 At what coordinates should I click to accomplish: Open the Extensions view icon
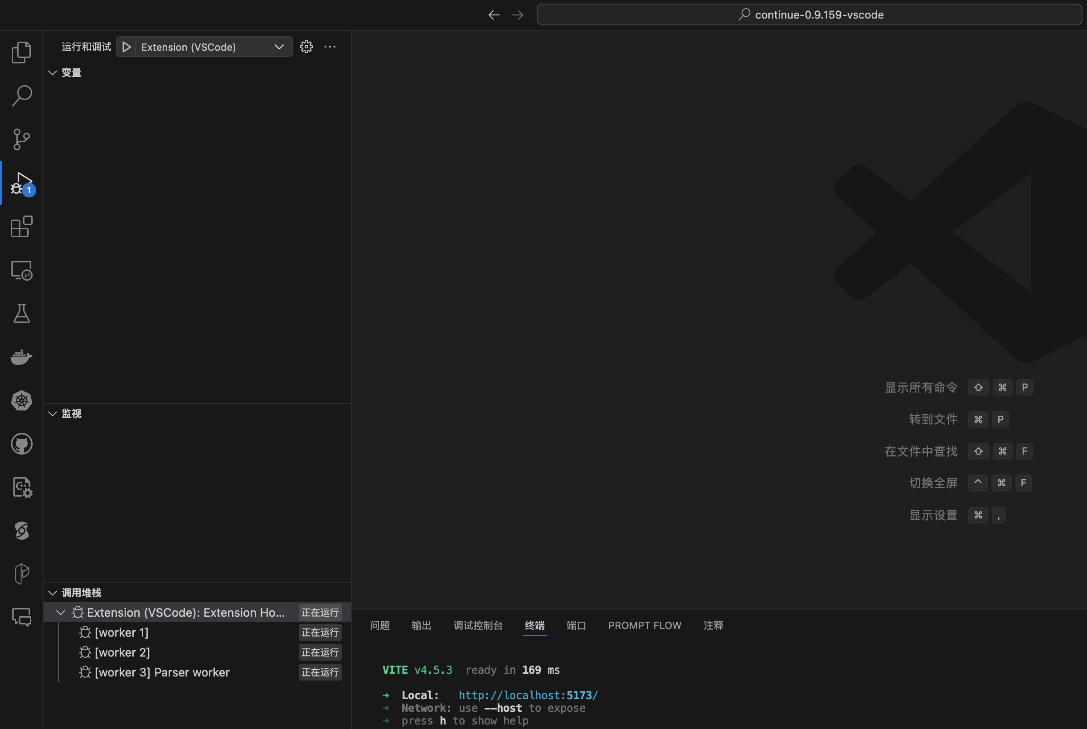coord(21,227)
